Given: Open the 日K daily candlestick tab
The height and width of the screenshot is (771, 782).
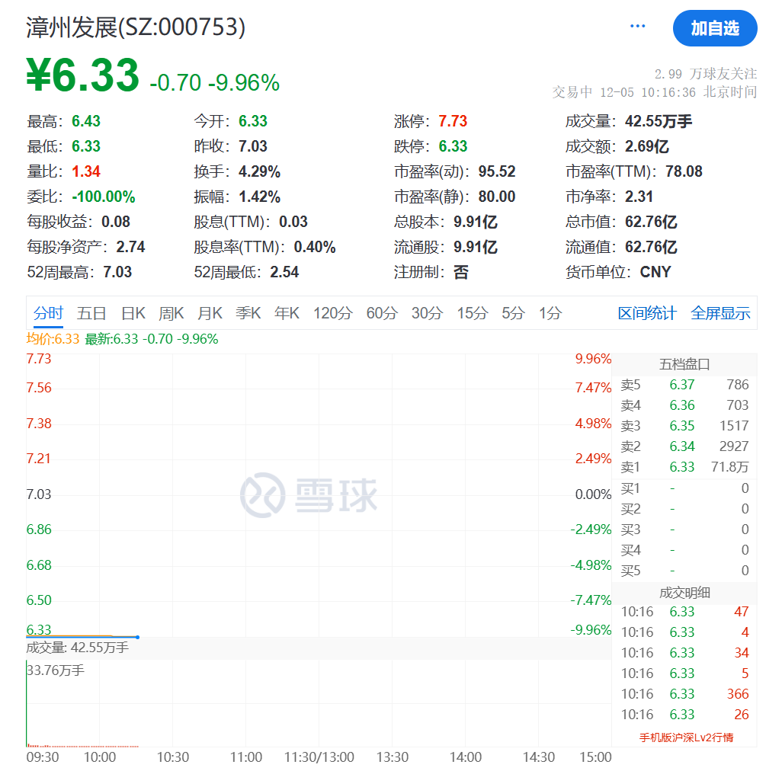Looking at the screenshot, I should [133, 313].
